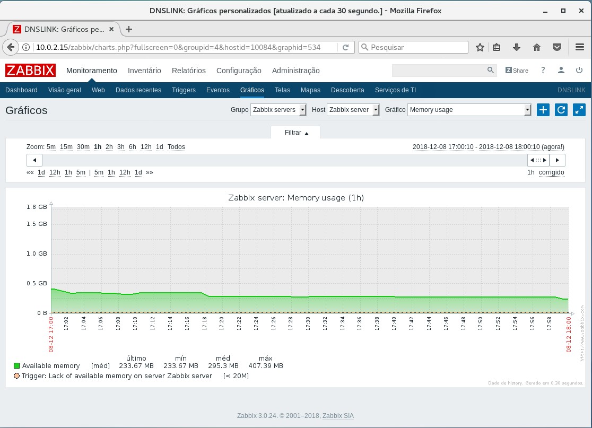Click the Pocket icon in Firefox toolbar
Screen dimensions: 592x428
click(x=557, y=47)
